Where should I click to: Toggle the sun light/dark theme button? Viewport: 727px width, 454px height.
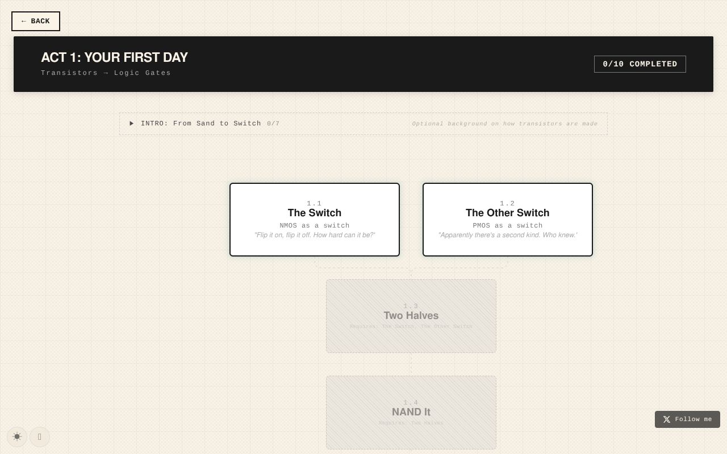pyautogui.click(x=17, y=437)
